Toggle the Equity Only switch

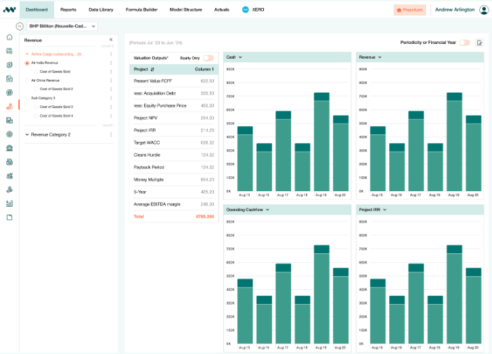click(x=208, y=58)
